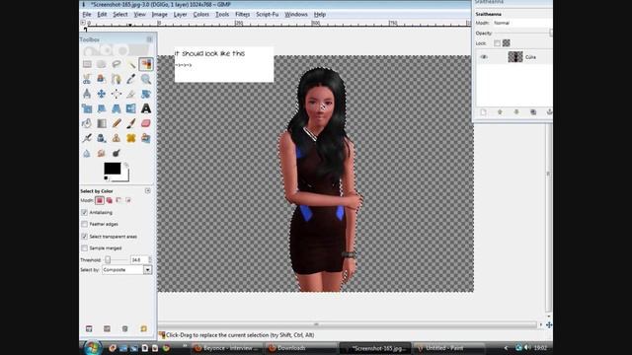
Task: Select the Foreground Select tool
Action: point(101,79)
